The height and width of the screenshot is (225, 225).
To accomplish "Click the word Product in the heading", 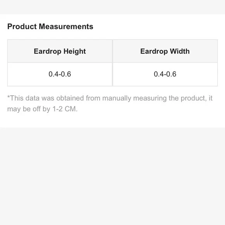I will [x=22, y=26].
